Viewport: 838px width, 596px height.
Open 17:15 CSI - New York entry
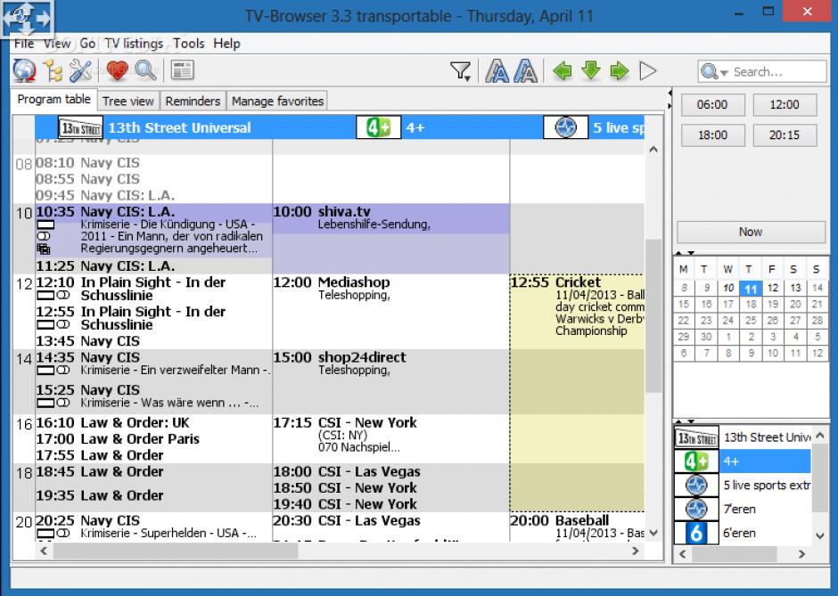391,437
